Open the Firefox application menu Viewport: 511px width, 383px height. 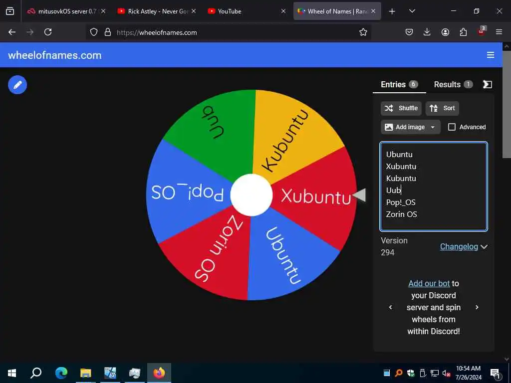499,32
